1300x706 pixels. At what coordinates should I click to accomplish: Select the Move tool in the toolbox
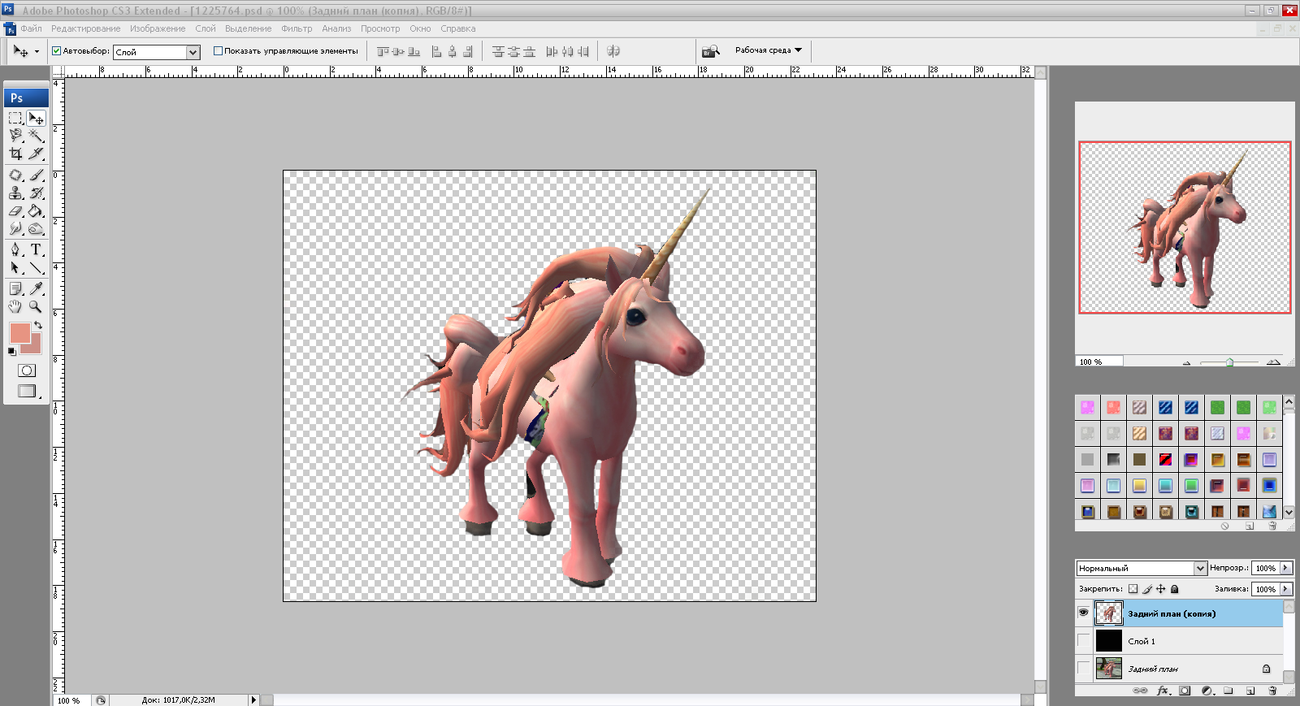[36, 118]
